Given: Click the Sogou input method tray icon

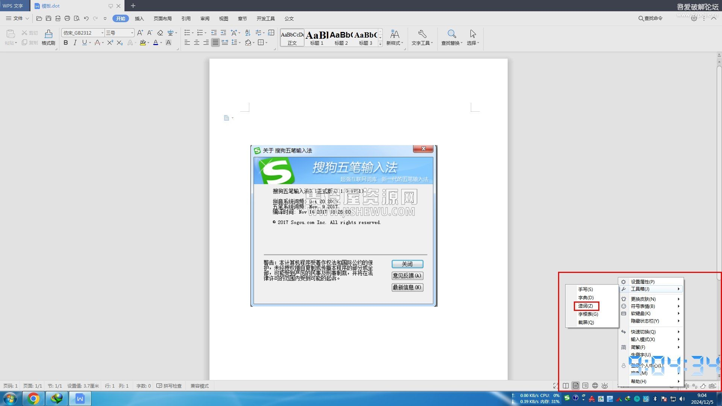Looking at the screenshot, I should [567, 398].
